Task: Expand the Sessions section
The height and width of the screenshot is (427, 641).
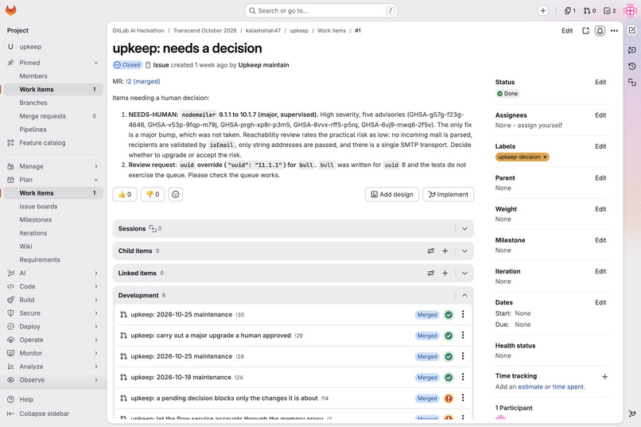Action: click(464, 229)
